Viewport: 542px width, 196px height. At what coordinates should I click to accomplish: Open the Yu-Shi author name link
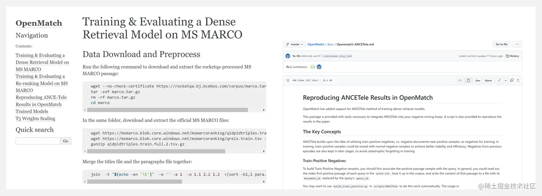pyautogui.click(x=296, y=56)
